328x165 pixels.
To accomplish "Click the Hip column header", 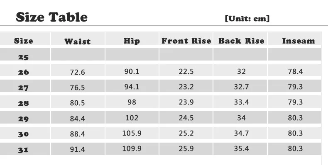I will click(x=132, y=41).
